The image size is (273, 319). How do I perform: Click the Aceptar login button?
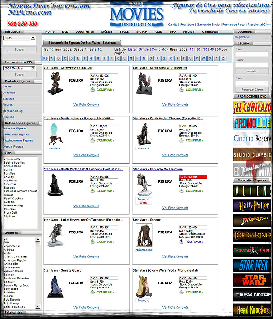[x=252, y=71]
